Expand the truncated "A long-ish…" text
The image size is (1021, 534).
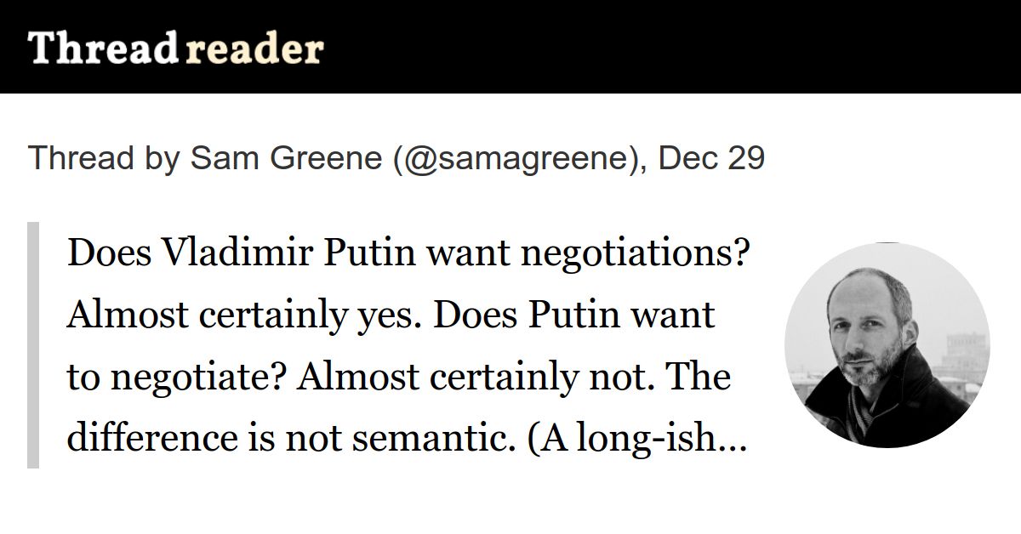[638, 438]
